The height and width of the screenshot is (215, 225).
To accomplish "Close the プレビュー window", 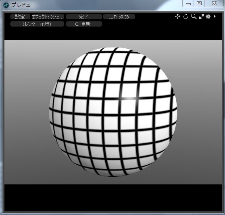I will (214, 4).
